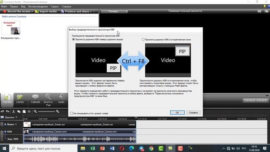Open the Файл menu
270x152 pixels.
(x=4, y=7)
